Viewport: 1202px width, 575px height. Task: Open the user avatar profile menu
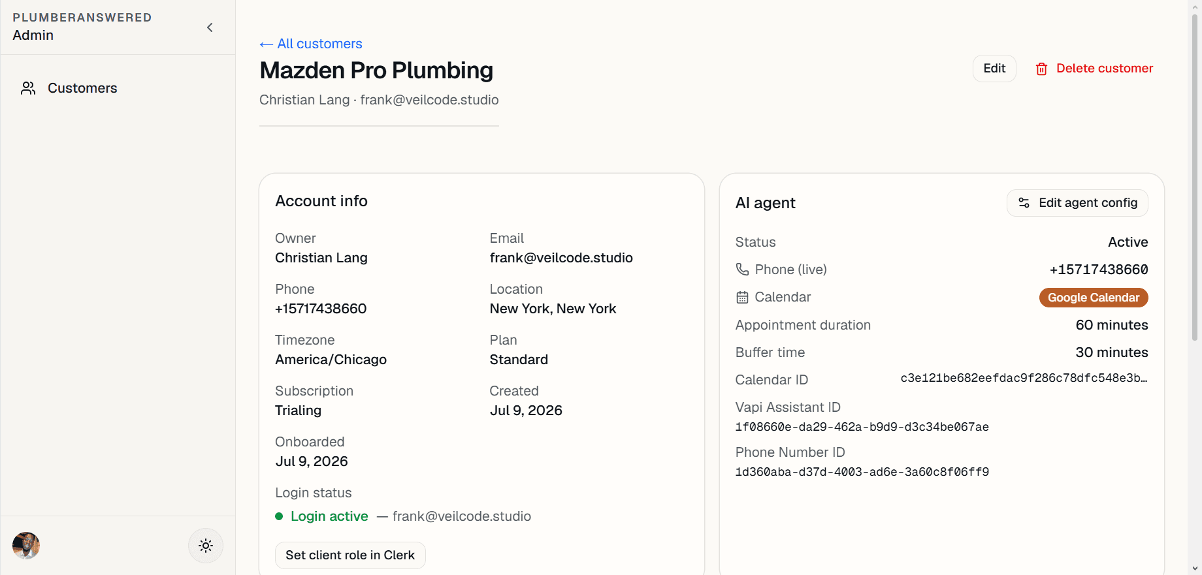point(26,546)
